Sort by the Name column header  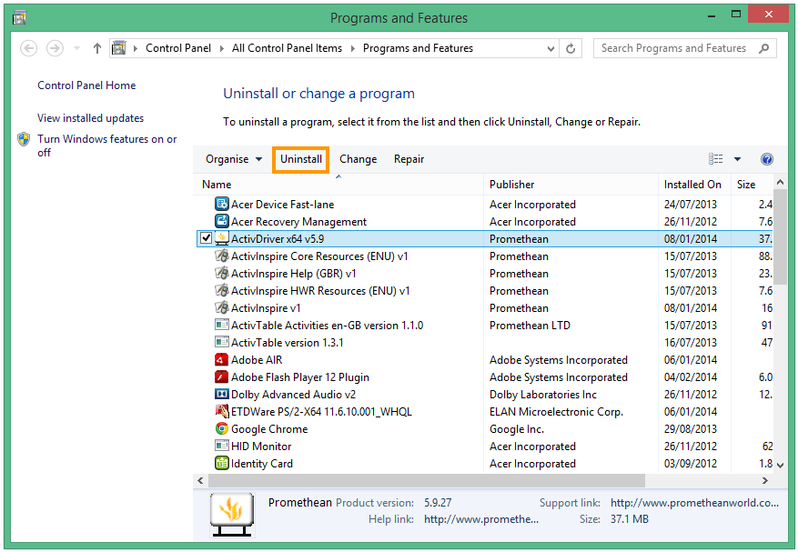[x=338, y=185]
